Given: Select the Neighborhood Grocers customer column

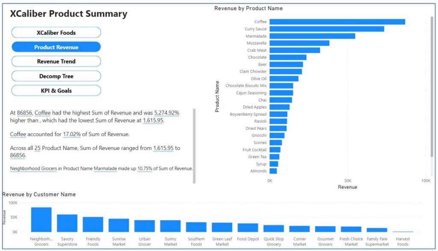Looking at the screenshot, I should [41, 220].
